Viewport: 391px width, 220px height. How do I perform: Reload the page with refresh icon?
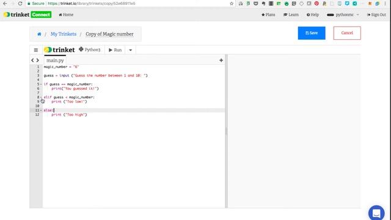(x=20, y=4)
